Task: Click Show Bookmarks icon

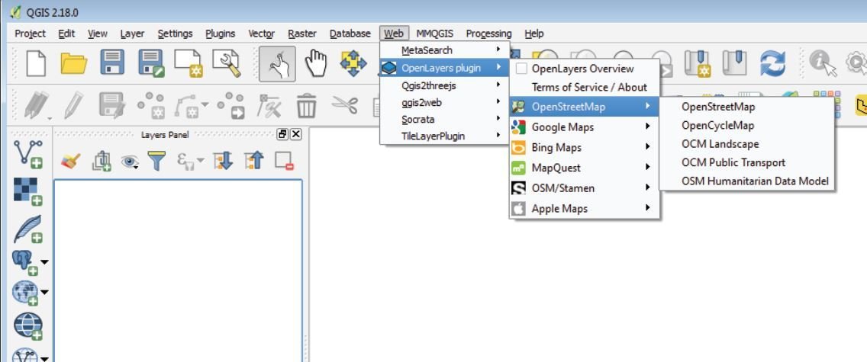Action: [734, 63]
